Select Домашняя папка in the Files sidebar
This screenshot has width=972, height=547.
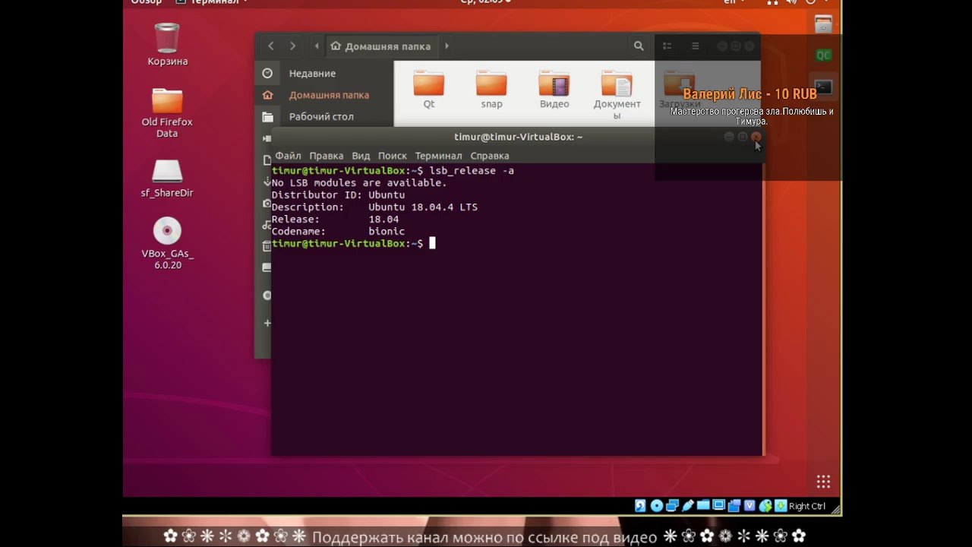pyautogui.click(x=324, y=95)
